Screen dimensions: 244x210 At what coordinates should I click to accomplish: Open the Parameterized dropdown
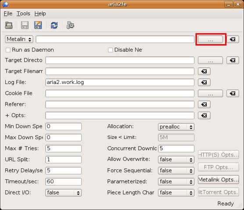click(176, 182)
